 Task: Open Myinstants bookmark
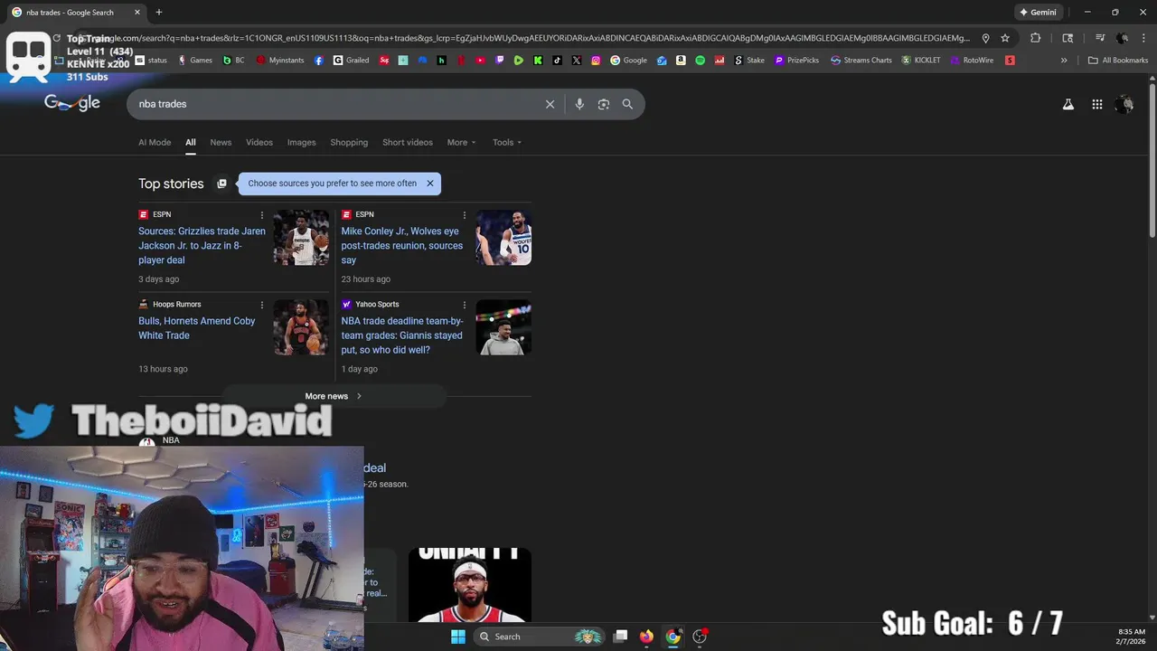(280, 61)
